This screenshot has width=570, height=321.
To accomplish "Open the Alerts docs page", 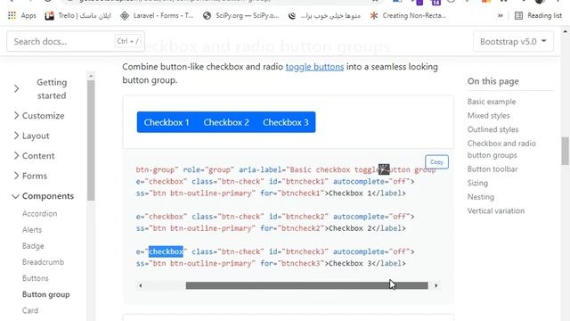I will [x=32, y=230].
